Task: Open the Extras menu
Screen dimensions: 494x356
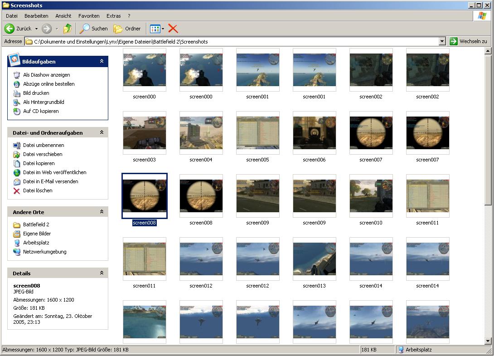Action: tap(113, 16)
